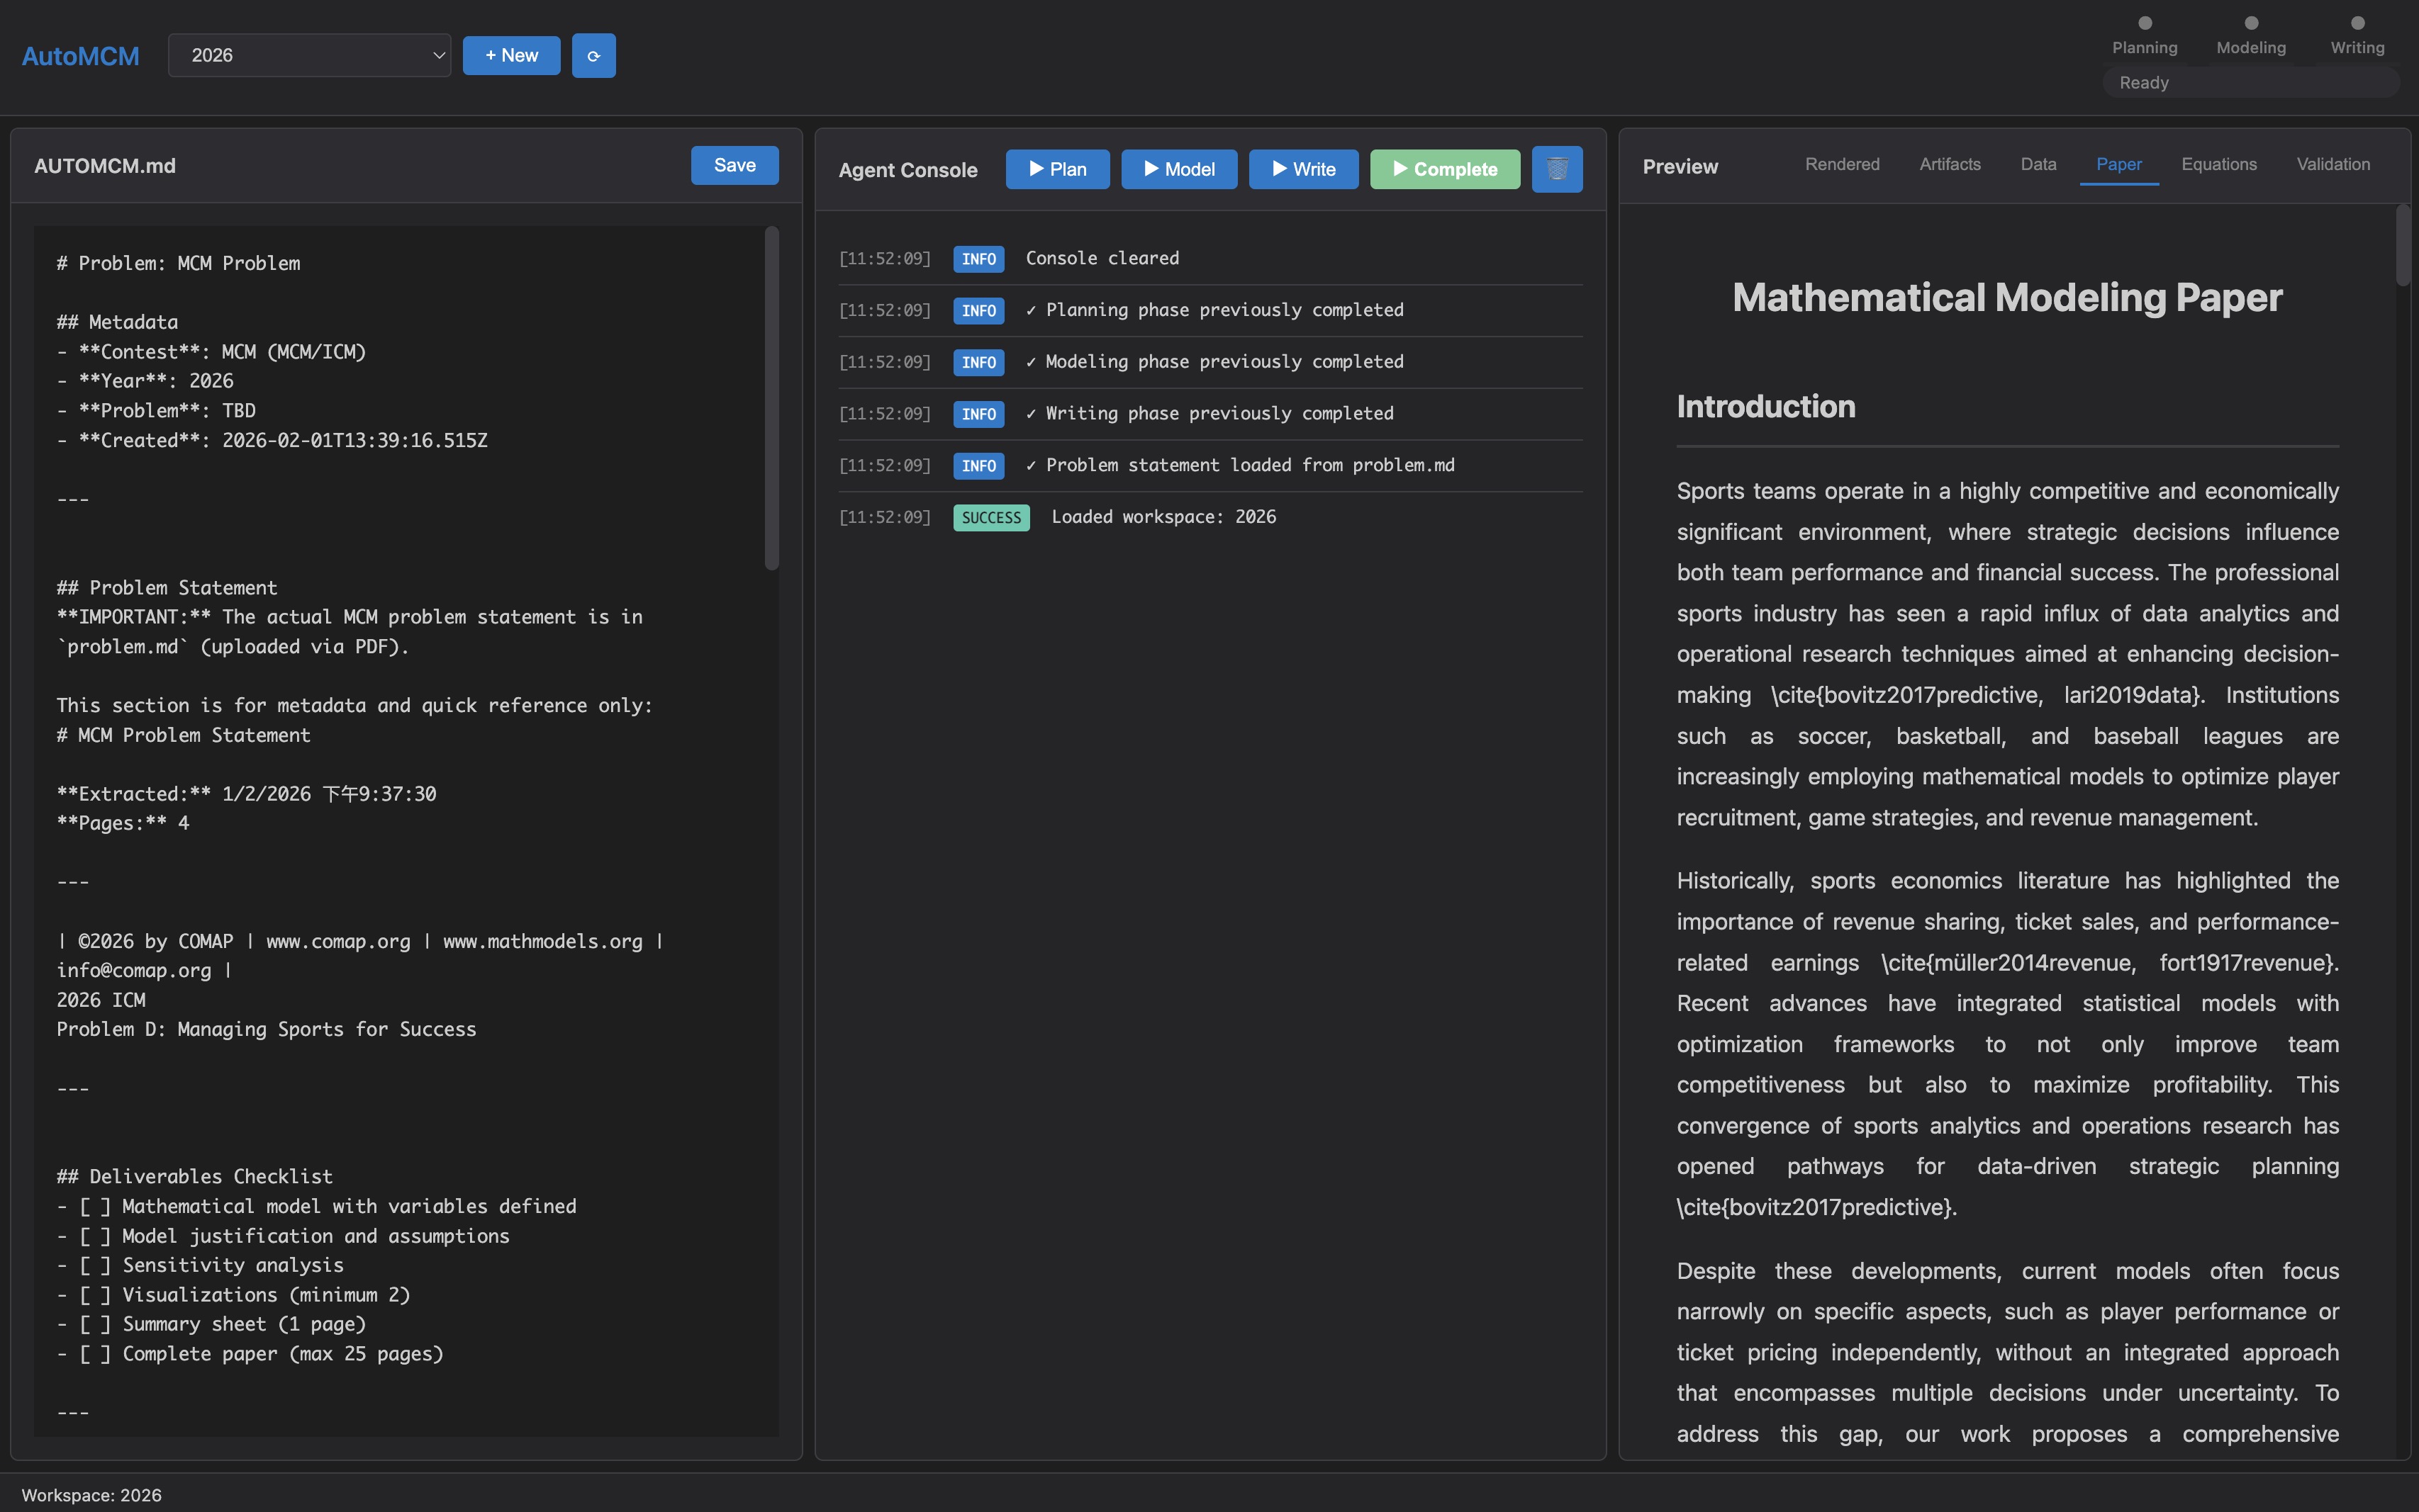Switch to the Data tab
The height and width of the screenshot is (1512, 2419).
2038,164
